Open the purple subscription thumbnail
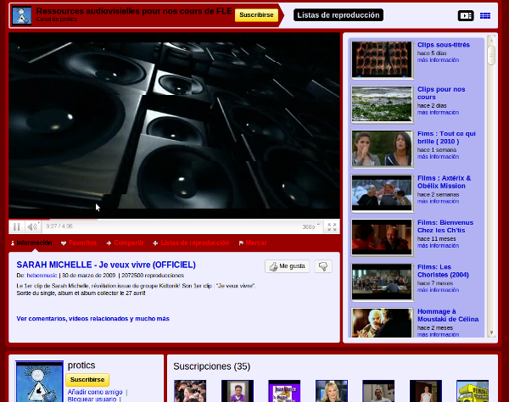 pyautogui.click(x=284, y=391)
